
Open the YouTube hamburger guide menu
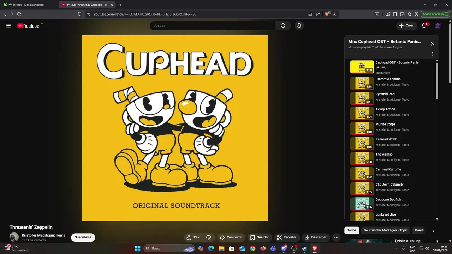click(8, 25)
